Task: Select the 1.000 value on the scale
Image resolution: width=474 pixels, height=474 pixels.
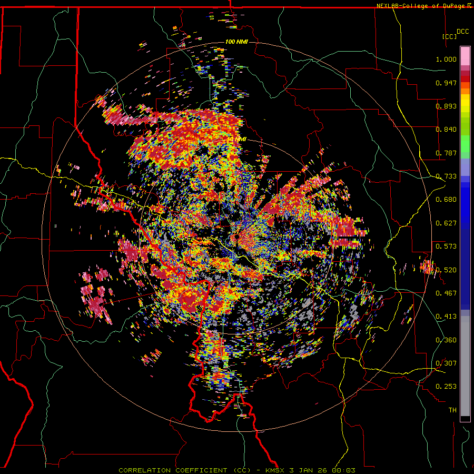Action: coord(446,59)
